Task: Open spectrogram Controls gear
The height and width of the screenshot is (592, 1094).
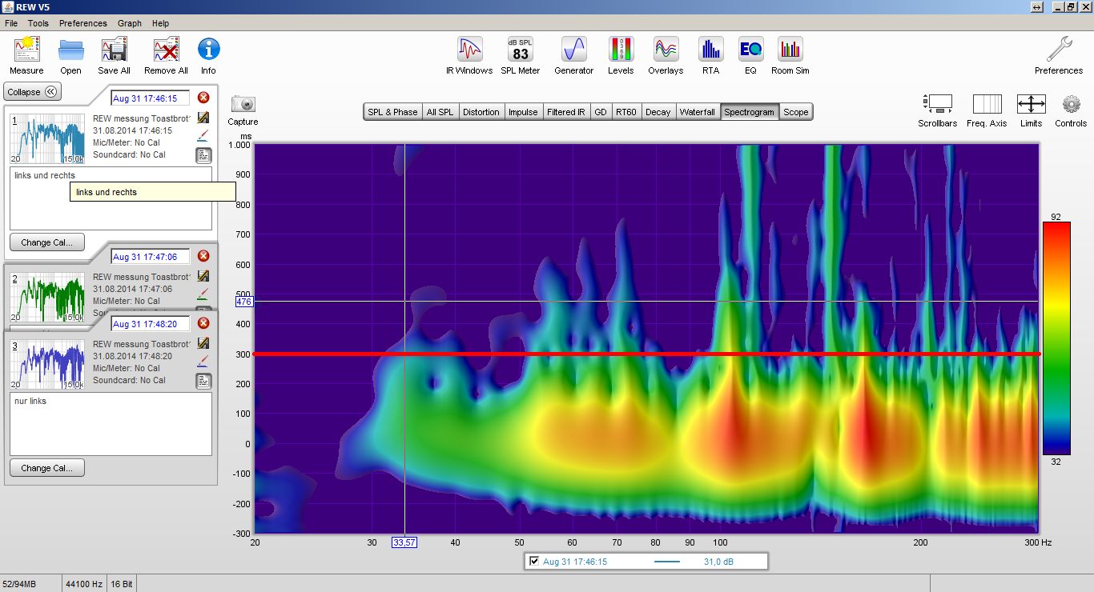Action: (x=1071, y=110)
